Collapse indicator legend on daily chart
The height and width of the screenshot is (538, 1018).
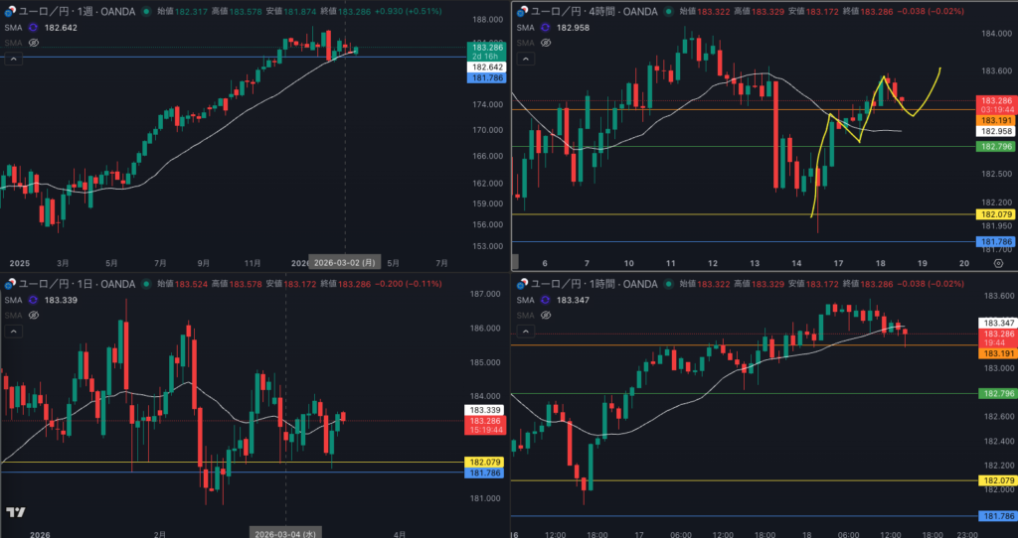coord(13,331)
